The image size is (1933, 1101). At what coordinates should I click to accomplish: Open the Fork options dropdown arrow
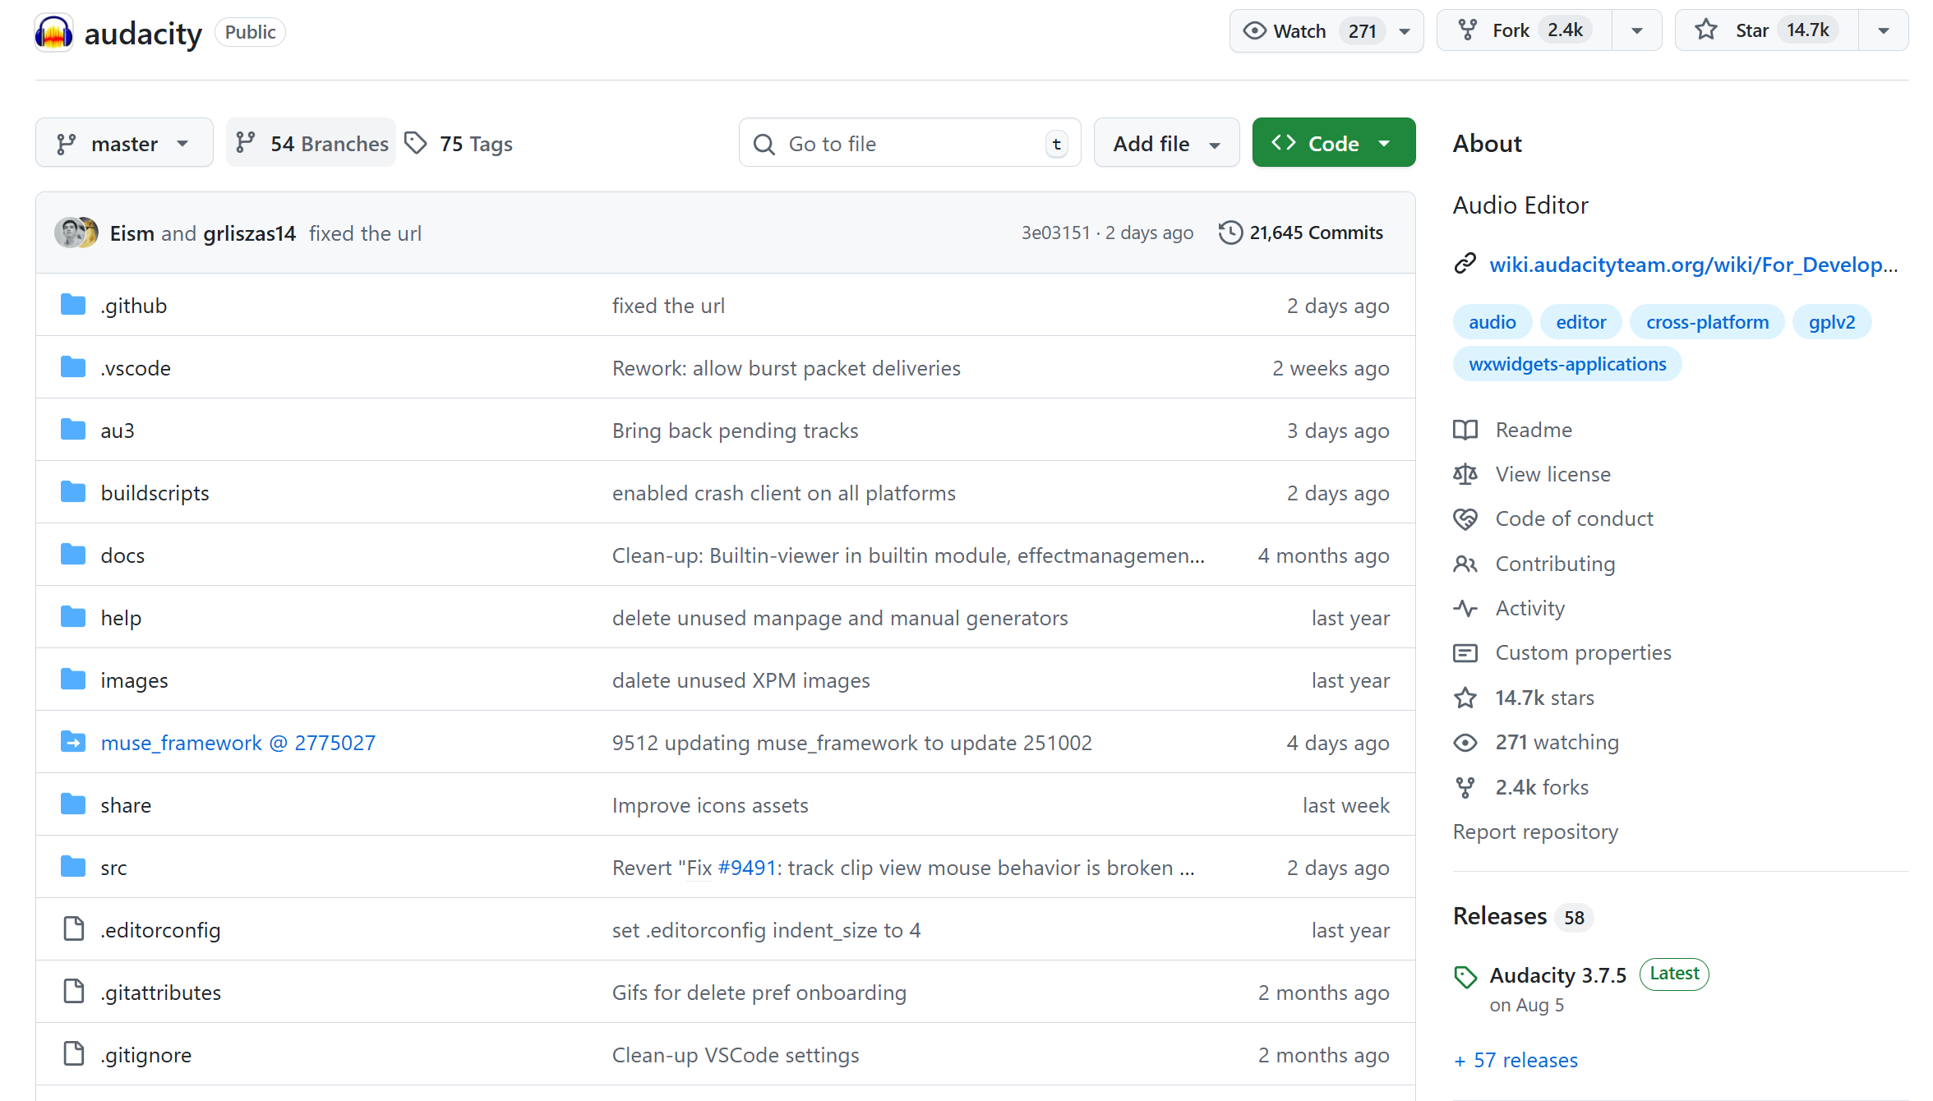pos(1636,30)
